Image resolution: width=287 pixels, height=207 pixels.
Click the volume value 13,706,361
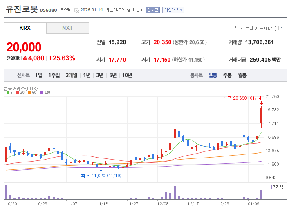259,42
